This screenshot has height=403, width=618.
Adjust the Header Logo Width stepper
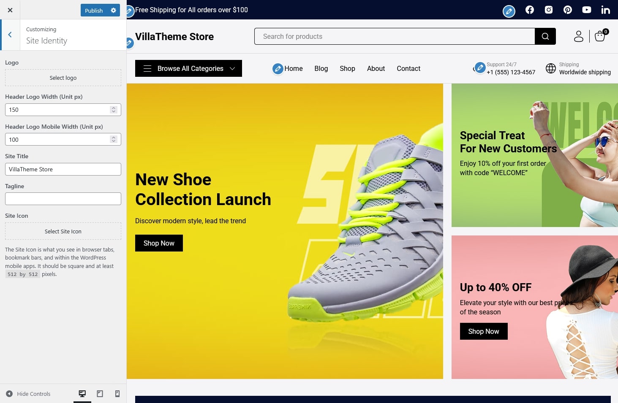113,110
